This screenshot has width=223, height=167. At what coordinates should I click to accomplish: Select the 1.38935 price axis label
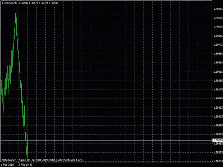218,108
